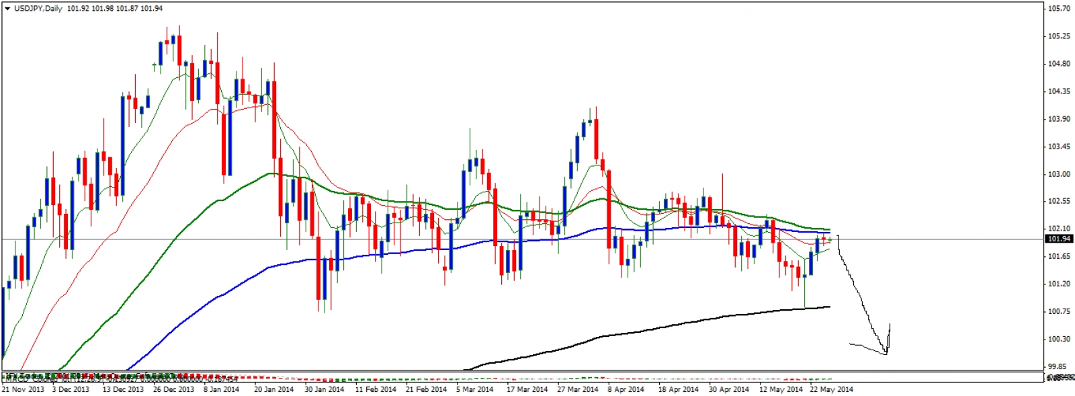Screen dimensions: 1075x396
Task: Click the OHLC values 101.92 101.98 101.87 101.94
Action: (115, 9)
